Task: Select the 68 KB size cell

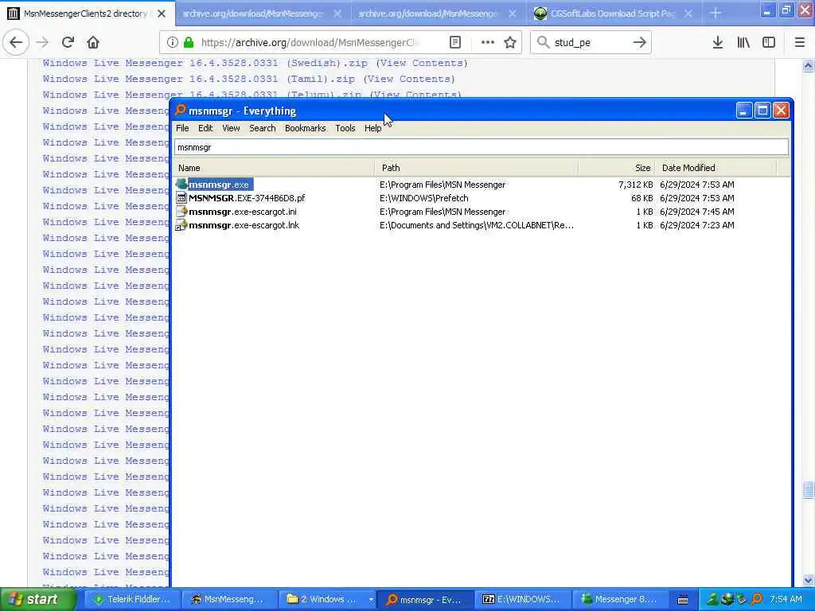Action: click(642, 198)
